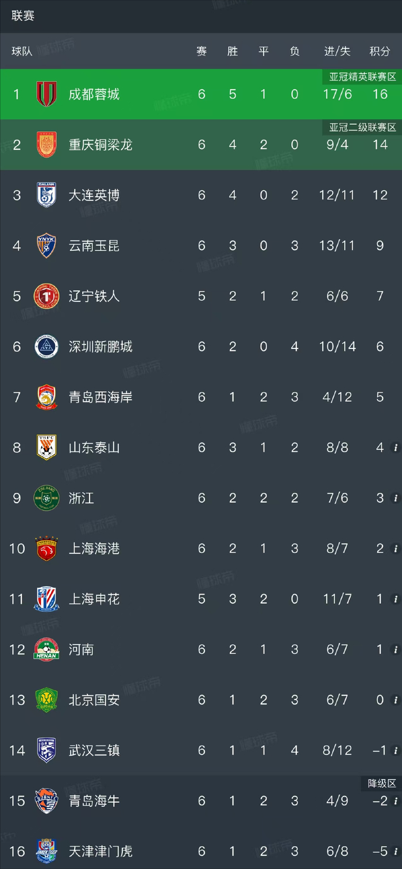Tap the info icon on the Shanghai Shenhua row
The height and width of the screenshot is (869, 402).
[395, 599]
